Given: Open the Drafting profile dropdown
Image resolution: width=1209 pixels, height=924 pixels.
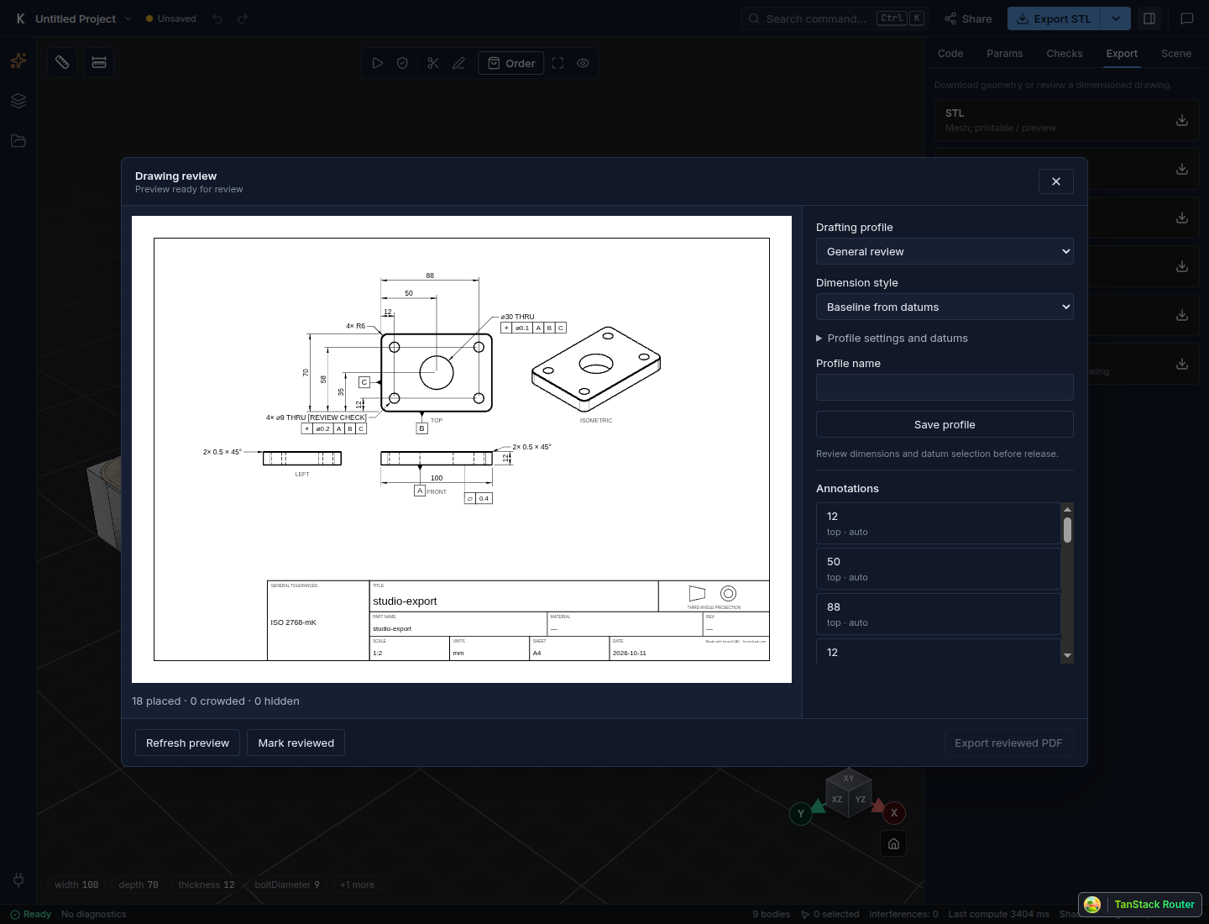Looking at the screenshot, I should tap(945, 251).
